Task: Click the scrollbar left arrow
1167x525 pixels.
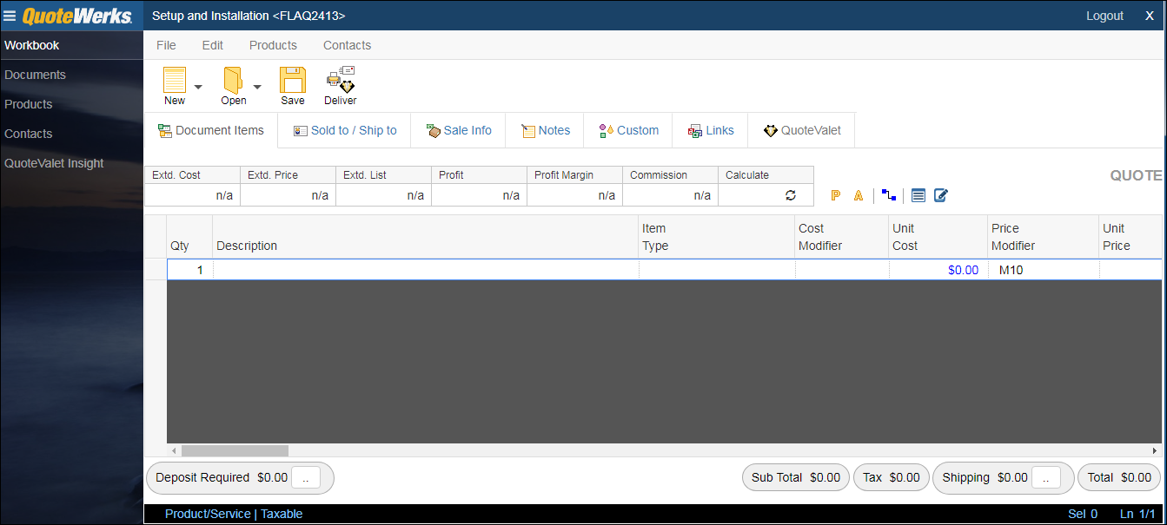Action: 174,451
